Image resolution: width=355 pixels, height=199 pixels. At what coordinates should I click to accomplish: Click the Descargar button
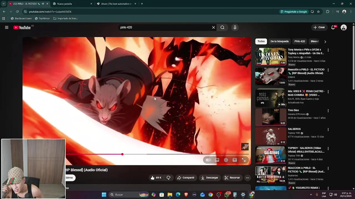click(209, 178)
